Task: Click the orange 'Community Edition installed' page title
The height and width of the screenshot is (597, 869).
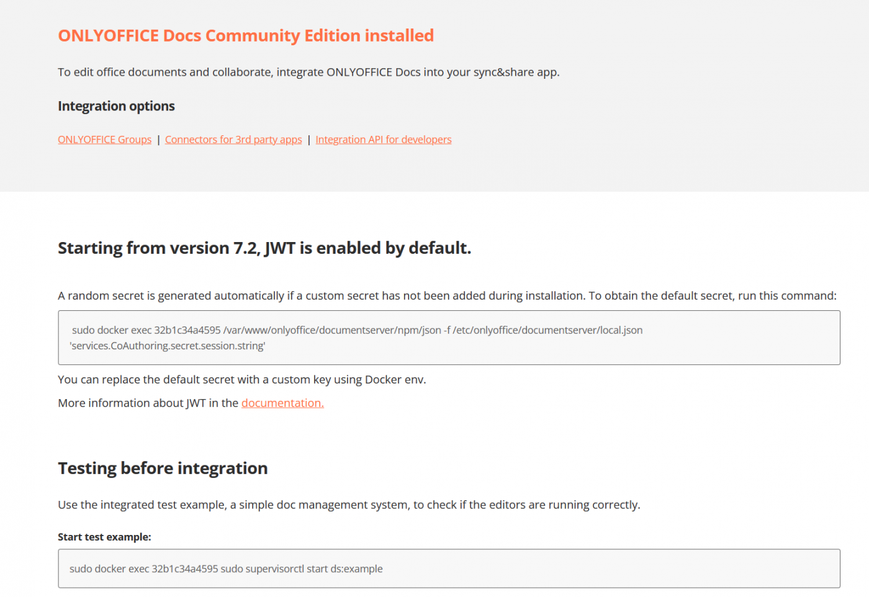Action: (x=246, y=36)
